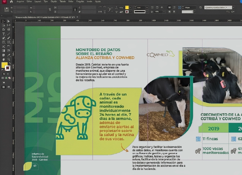This screenshot has height=175, width=242.
Task: Open the Layout menu
Action: [38, 1]
